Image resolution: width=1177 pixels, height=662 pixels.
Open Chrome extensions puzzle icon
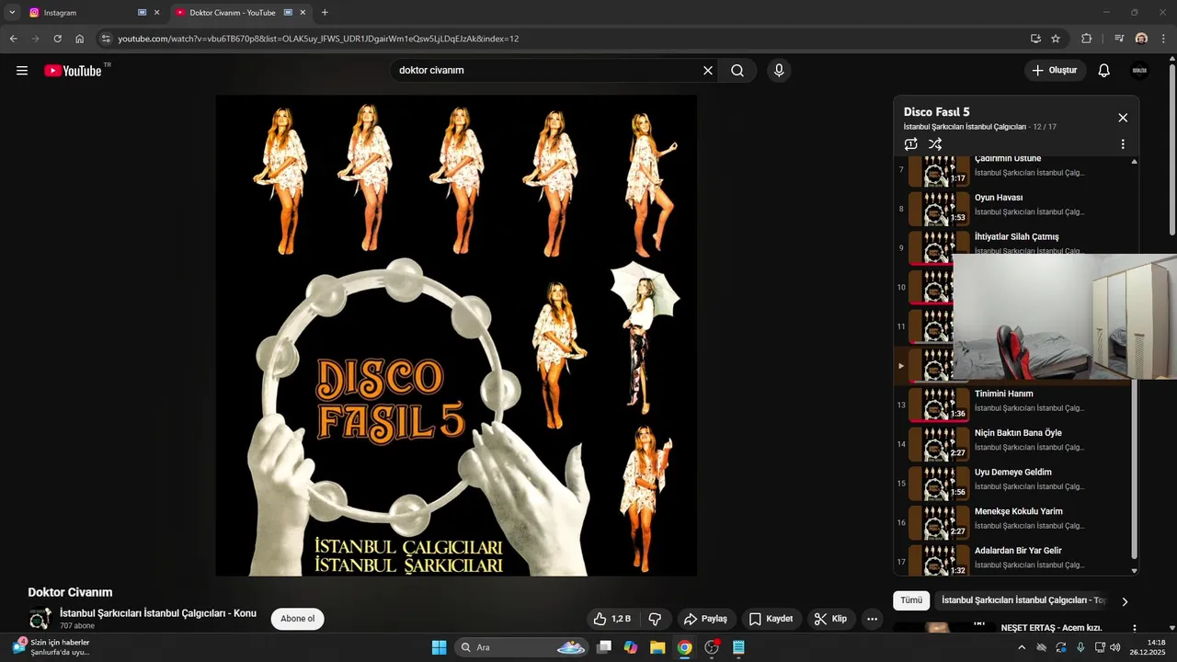1087,39
